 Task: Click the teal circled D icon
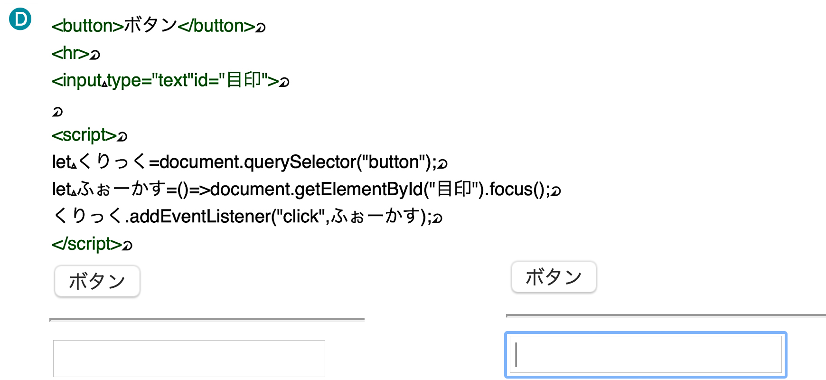(x=20, y=19)
